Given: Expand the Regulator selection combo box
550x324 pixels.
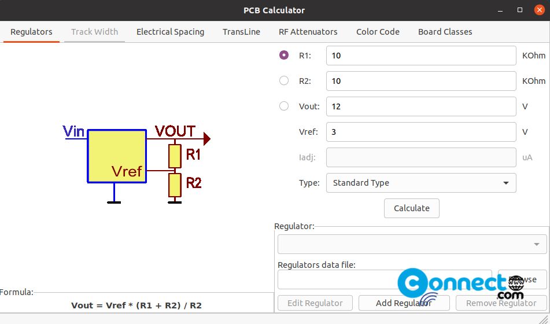Looking at the screenshot, I should coord(412,244).
